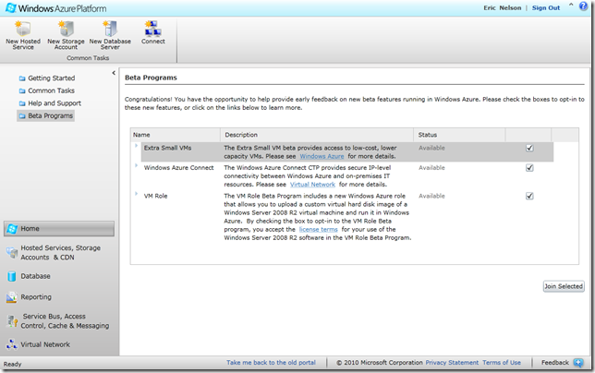Select the Windows Azure Connect name cell
This screenshot has width=595, height=373.
point(178,167)
